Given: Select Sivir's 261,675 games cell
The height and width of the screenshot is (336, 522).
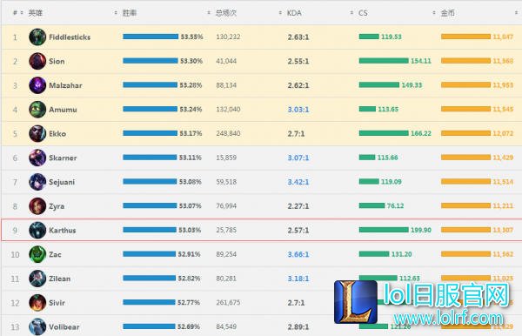Looking at the screenshot, I should click(x=228, y=303).
